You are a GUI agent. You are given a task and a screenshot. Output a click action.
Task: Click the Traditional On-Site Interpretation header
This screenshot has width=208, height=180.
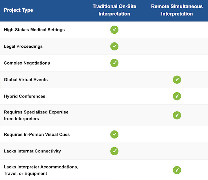114,10
